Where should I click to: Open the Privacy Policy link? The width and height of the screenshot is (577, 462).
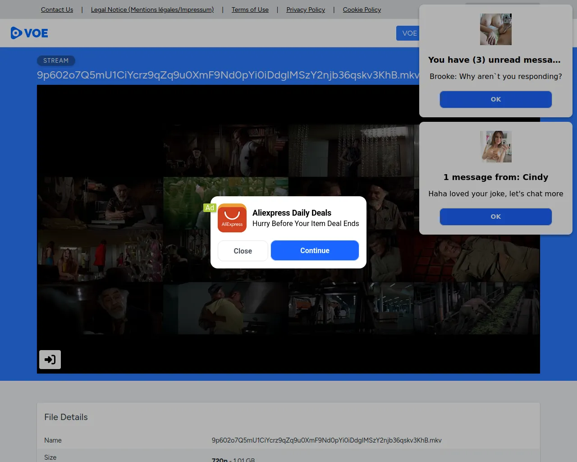tap(306, 9)
